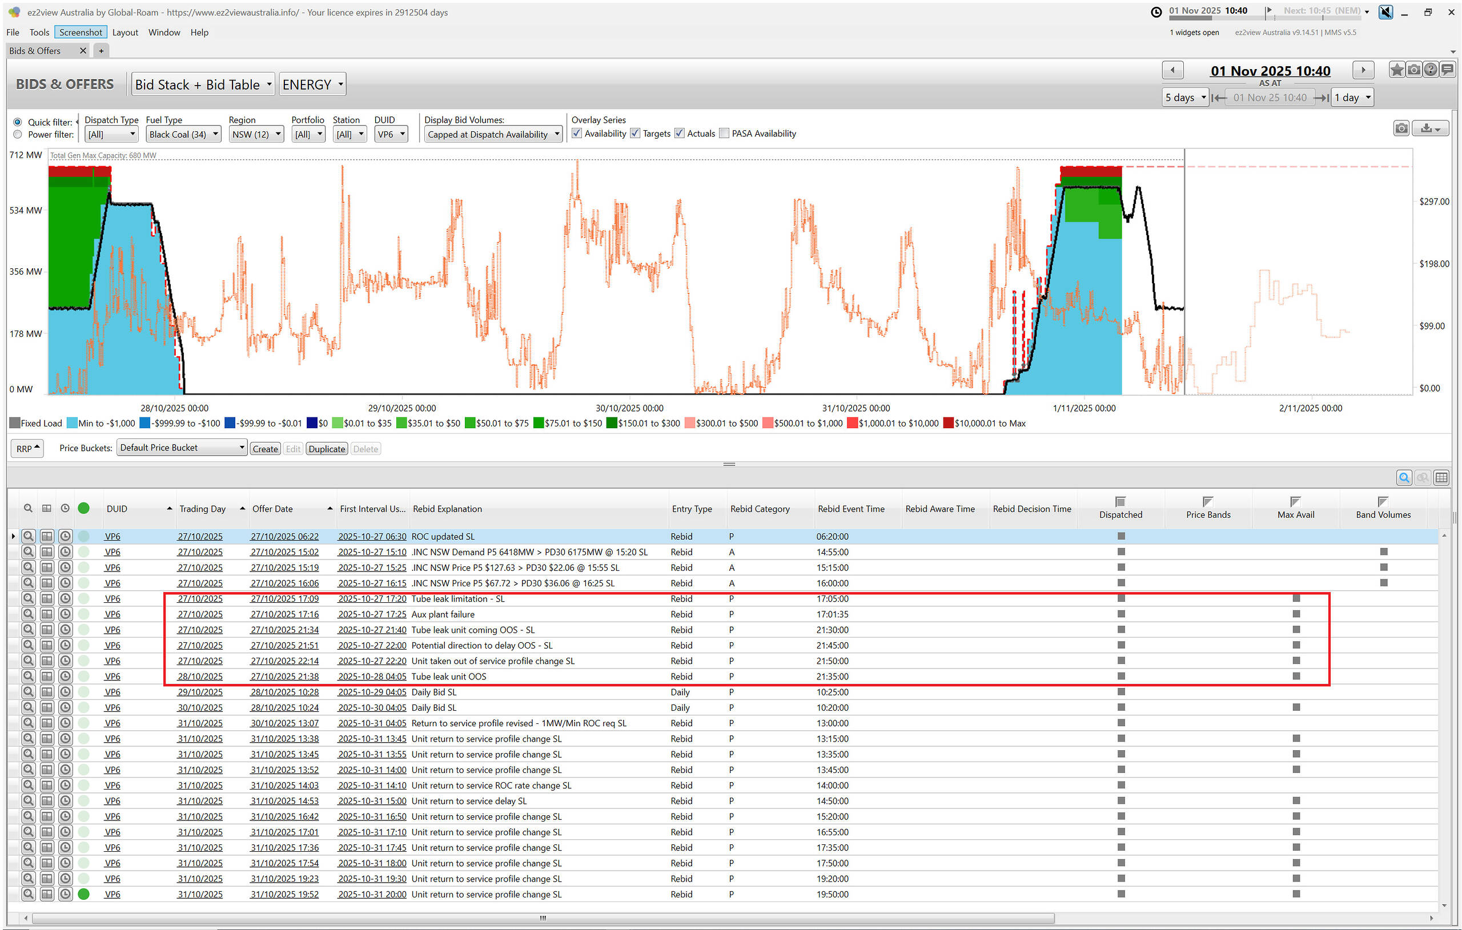Expand the Region NSW dropdown
Screen dimensions: 1462x930
(x=256, y=135)
